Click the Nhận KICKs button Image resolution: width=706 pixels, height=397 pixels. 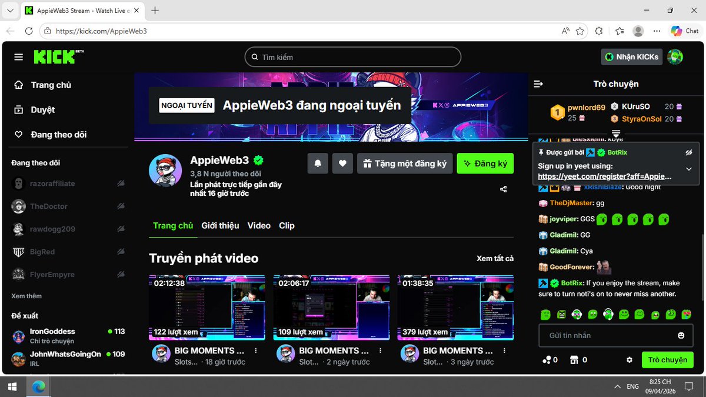632,57
